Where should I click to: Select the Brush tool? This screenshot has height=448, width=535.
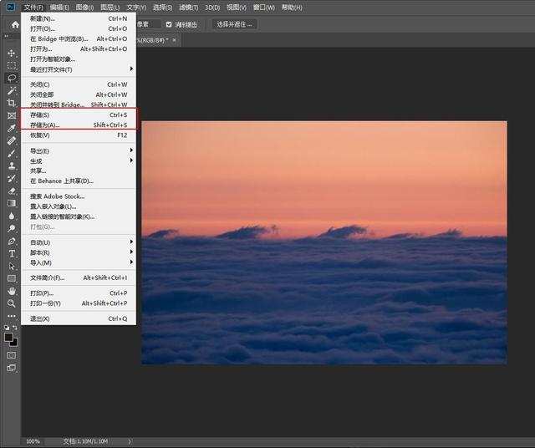[x=11, y=154]
